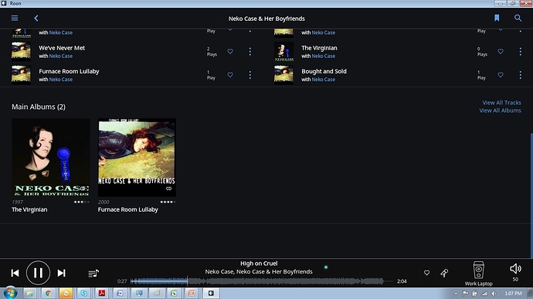This screenshot has width=533, height=299.
Task: Open the View All Albums link
Action: (x=500, y=110)
